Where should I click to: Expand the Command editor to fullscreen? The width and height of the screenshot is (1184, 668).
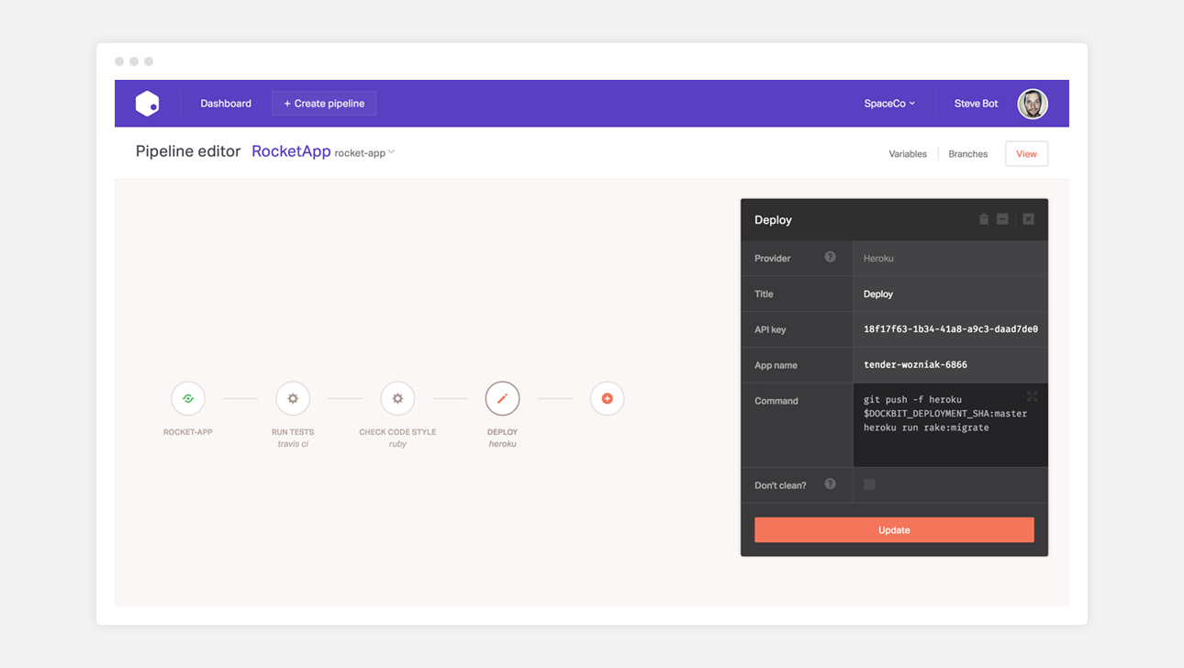pyautogui.click(x=1032, y=396)
